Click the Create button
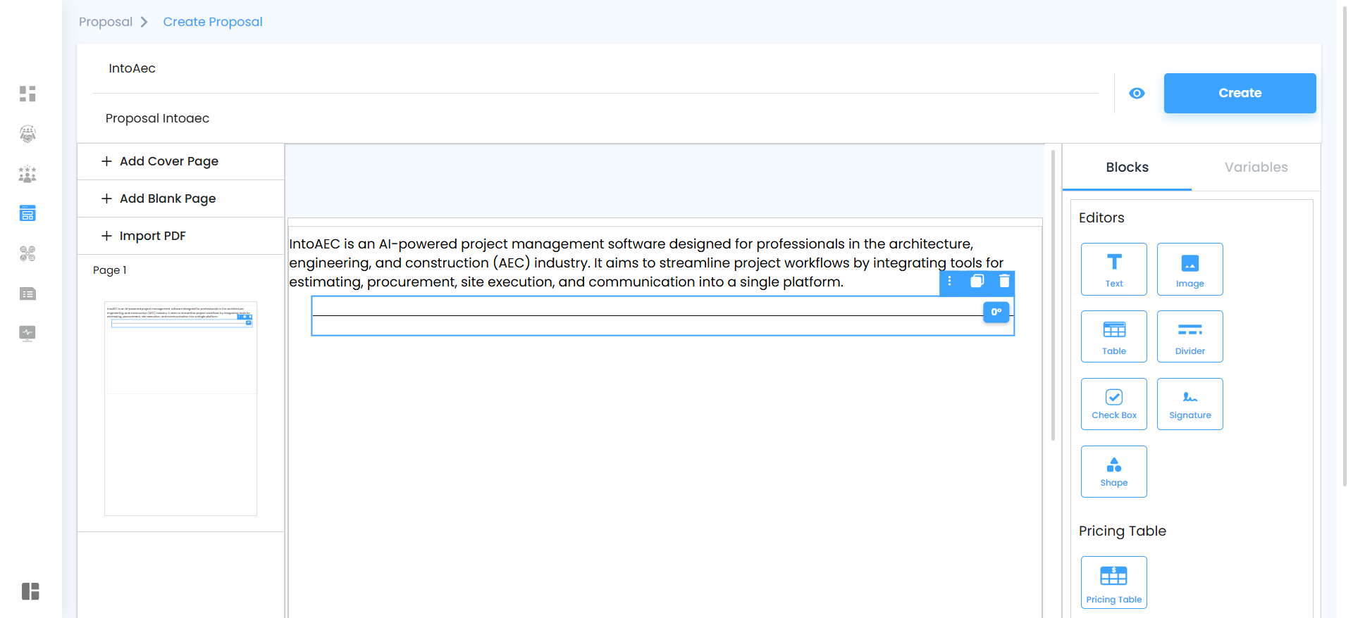Screen dimensions: 1353x618 pyautogui.click(x=1240, y=93)
